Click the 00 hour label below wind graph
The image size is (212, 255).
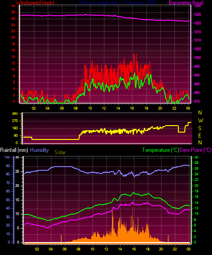pos(188,108)
